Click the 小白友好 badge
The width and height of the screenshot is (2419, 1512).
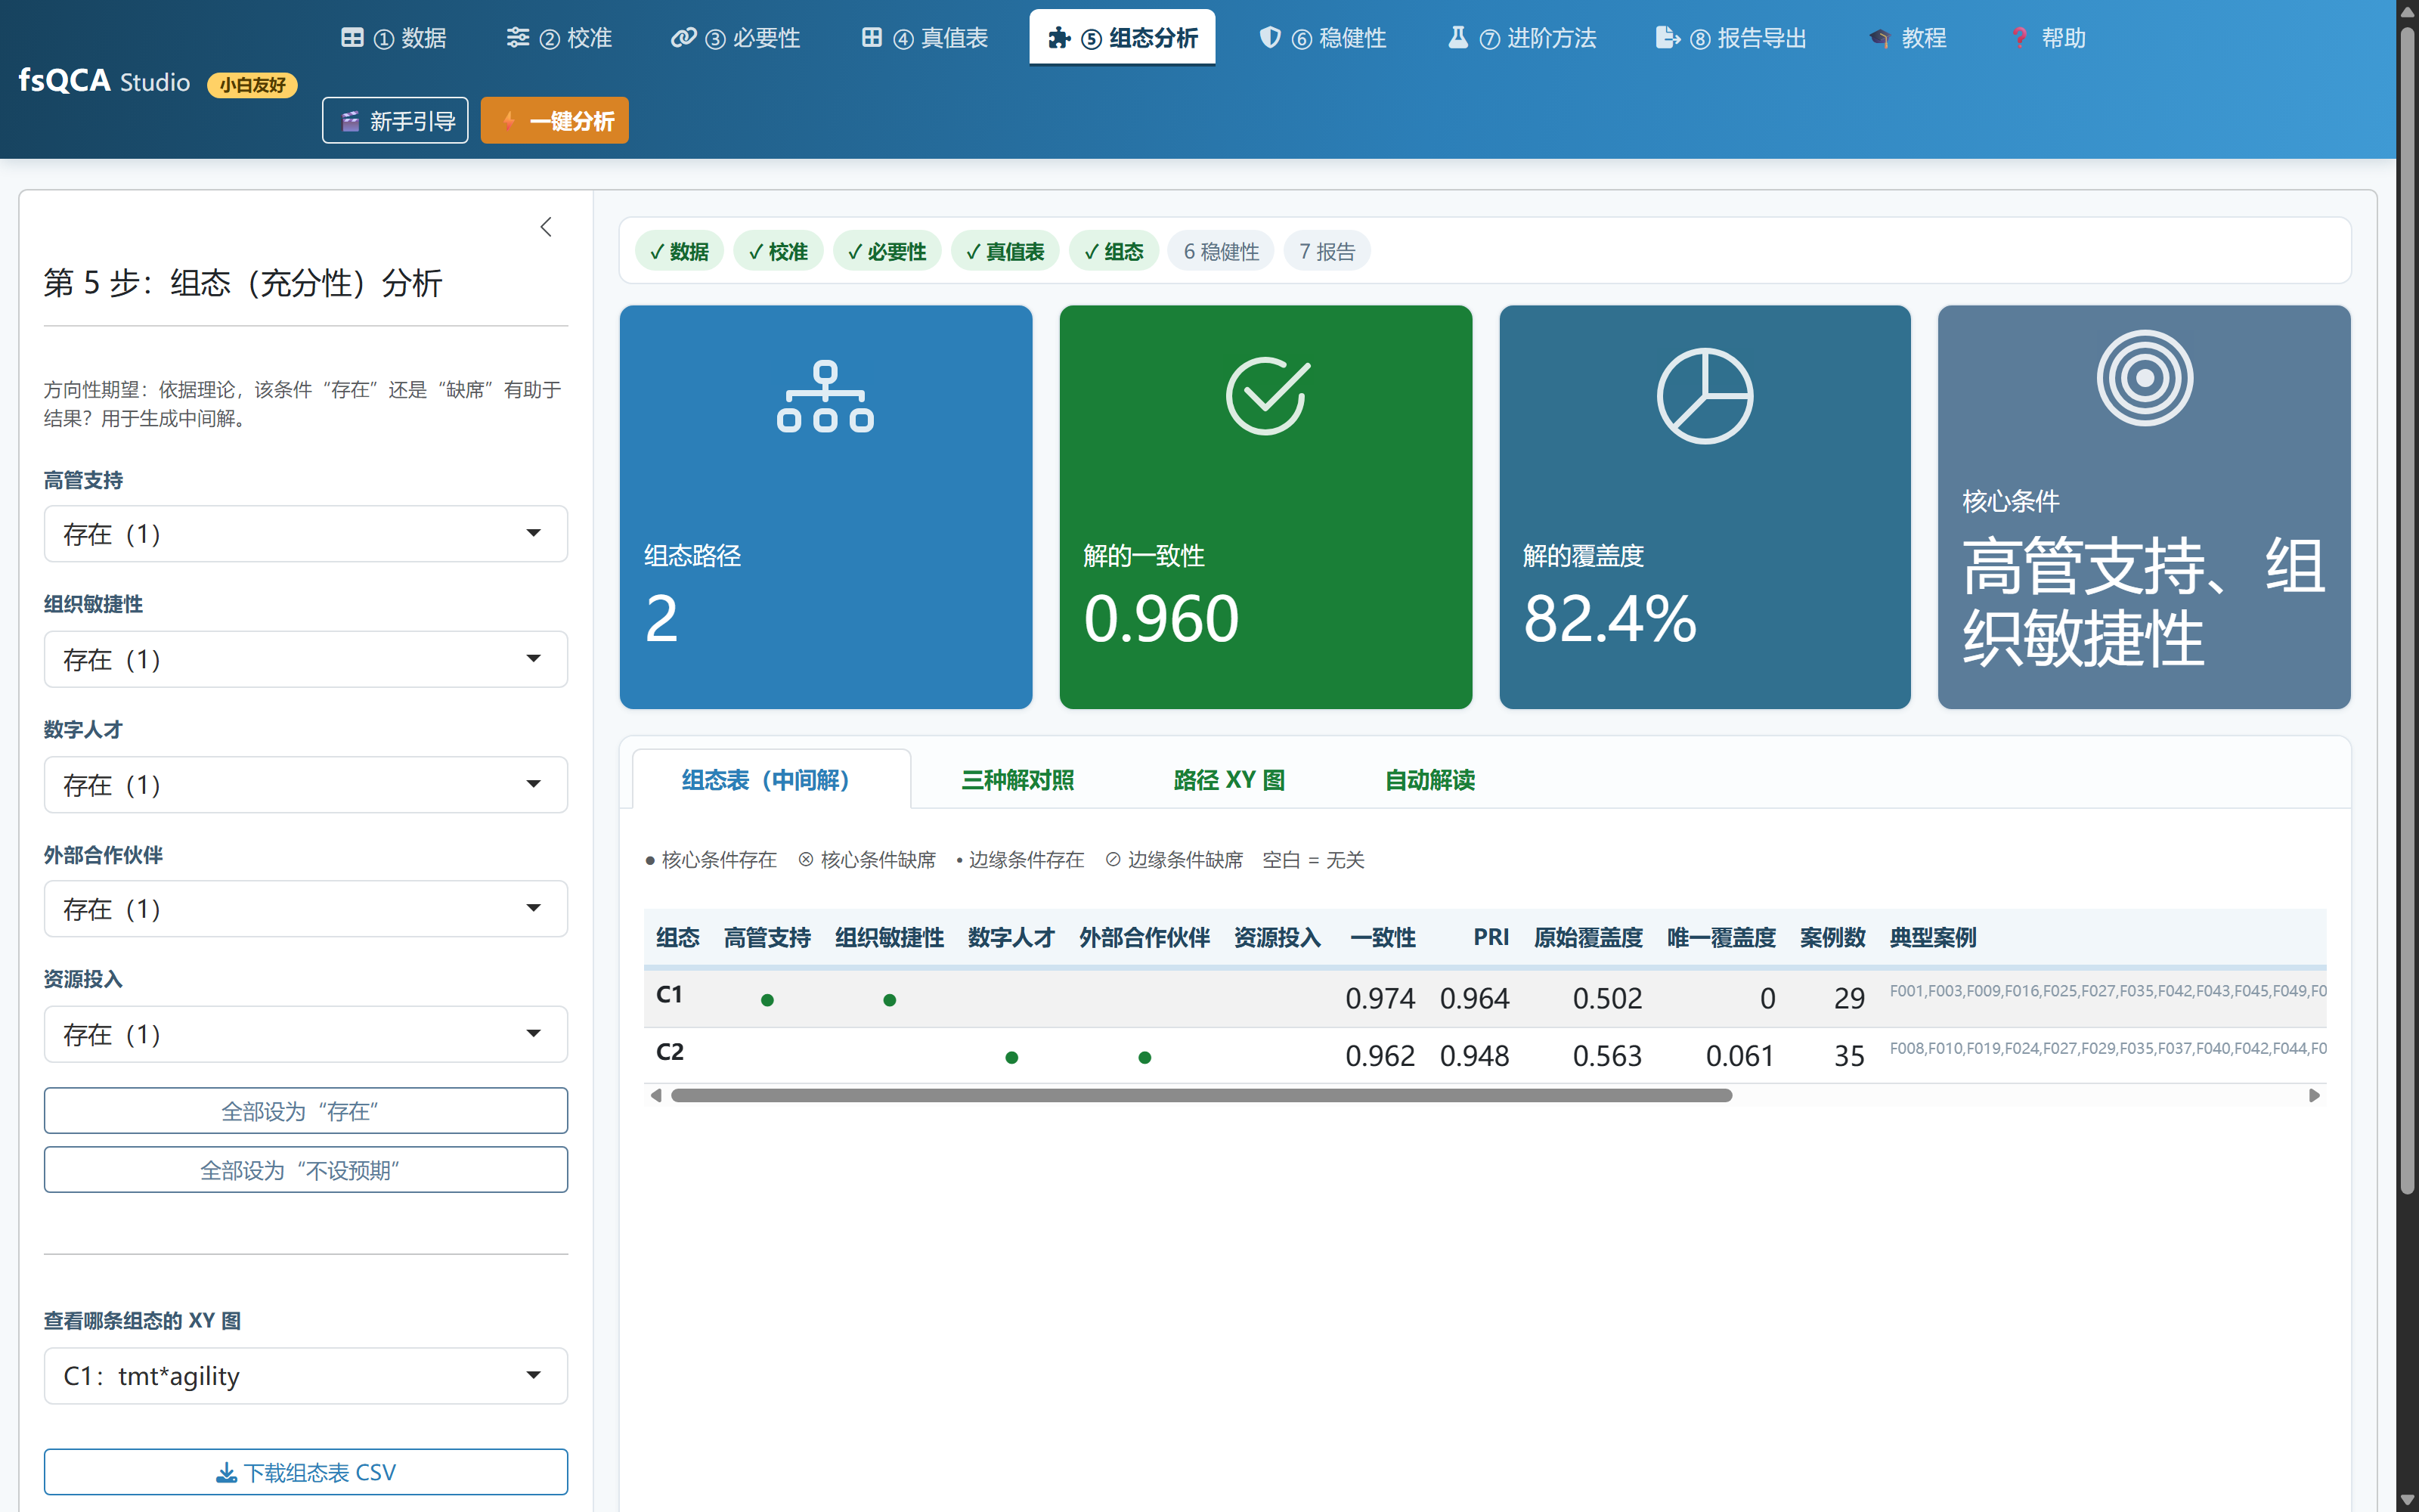(252, 85)
